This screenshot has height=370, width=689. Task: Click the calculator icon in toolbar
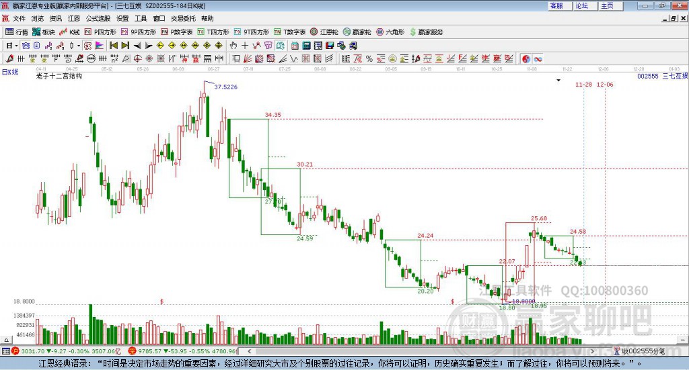click(x=306, y=46)
